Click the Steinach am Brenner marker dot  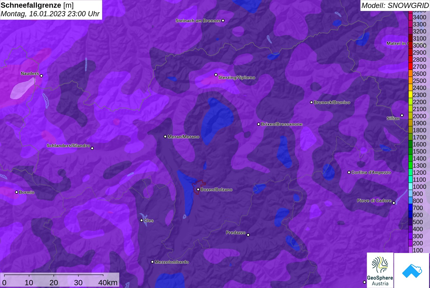tap(223, 21)
